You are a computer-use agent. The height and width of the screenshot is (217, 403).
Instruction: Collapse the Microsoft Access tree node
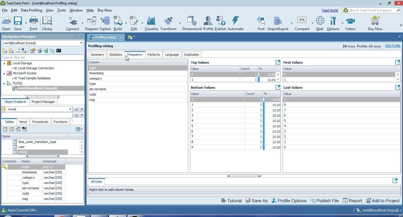coord(4,73)
